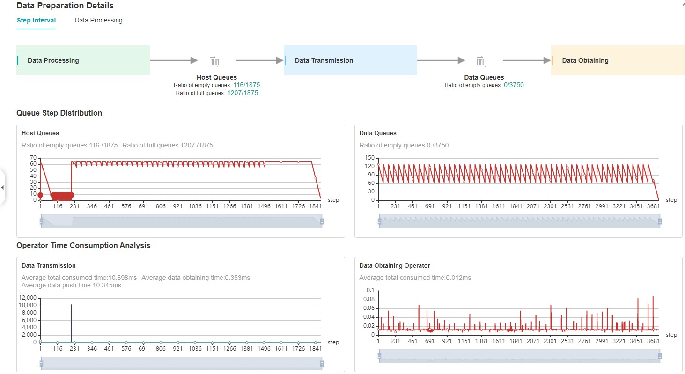Click right zoom handle of Data Obtaining Operator chart

pos(660,357)
